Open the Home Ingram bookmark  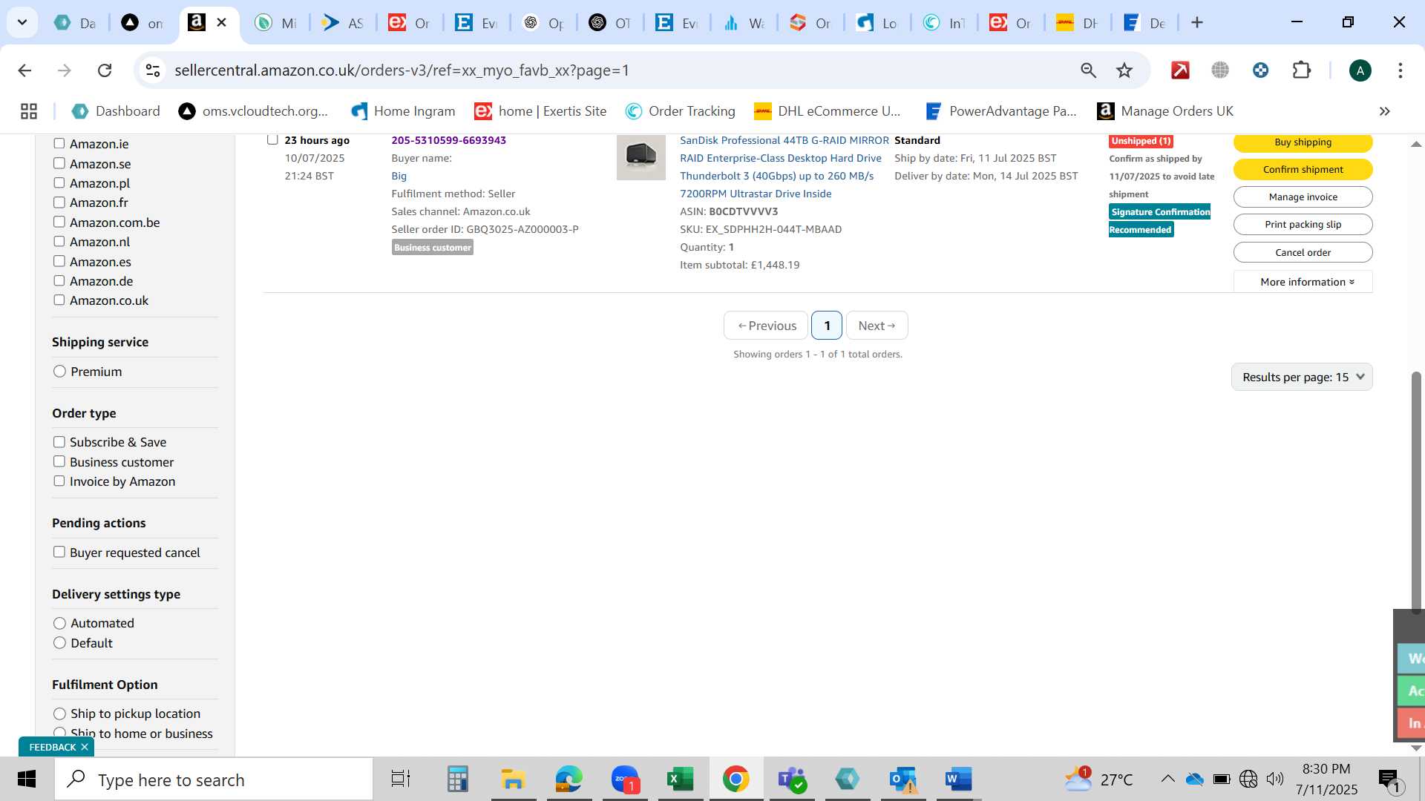click(x=403, y=111)
